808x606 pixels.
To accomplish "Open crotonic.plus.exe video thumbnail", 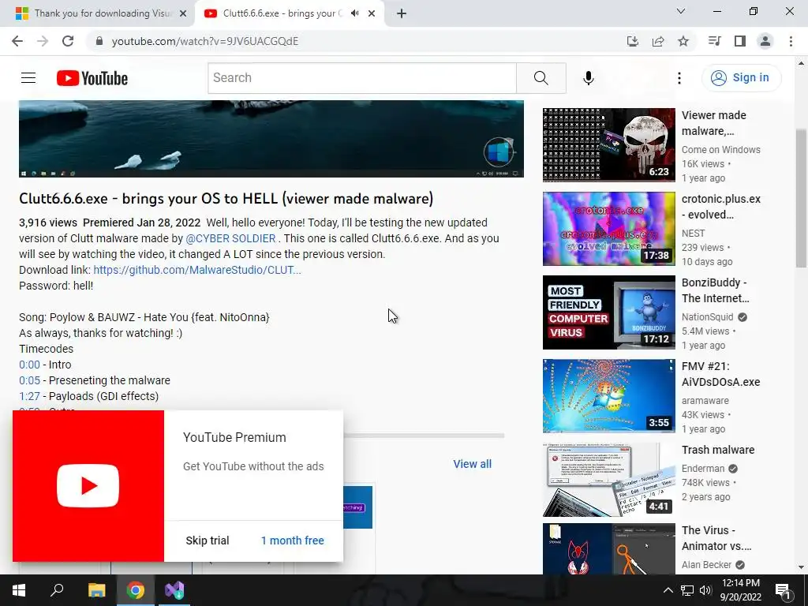I will coord(608,229).
